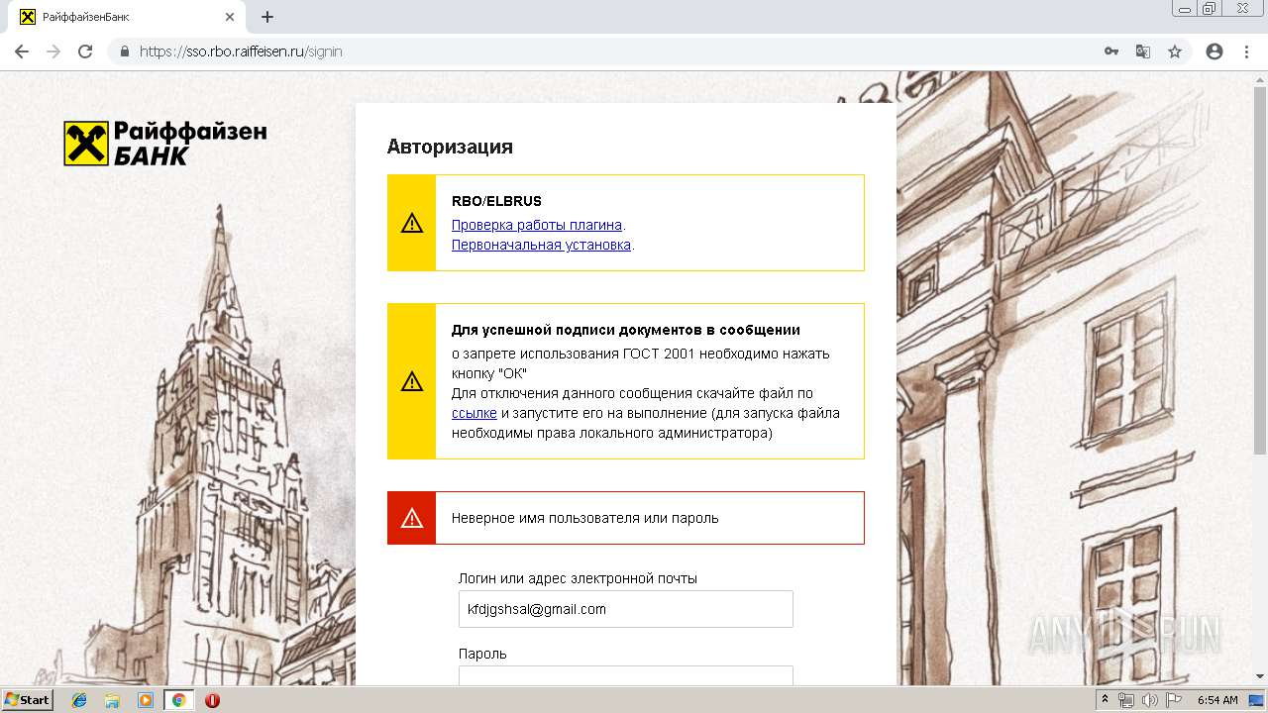Open the Chrome profile avatar icon
The width and height of the screenshot is (1268, 713).
[x=1215, y=51]
